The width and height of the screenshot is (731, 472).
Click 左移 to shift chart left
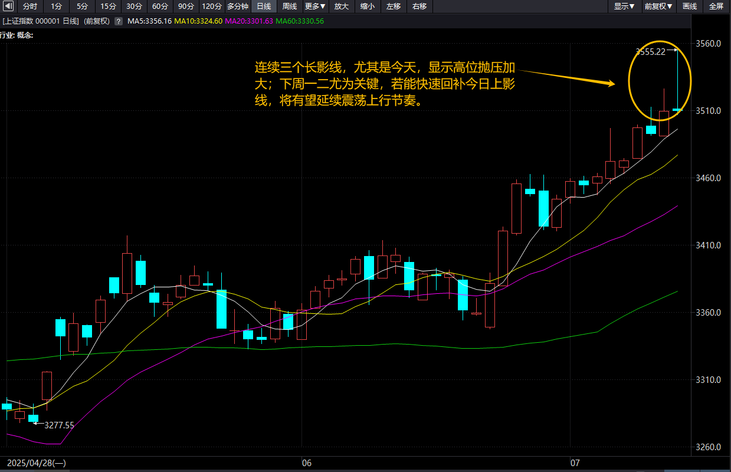pyautogui.click(x=394, y=6)
